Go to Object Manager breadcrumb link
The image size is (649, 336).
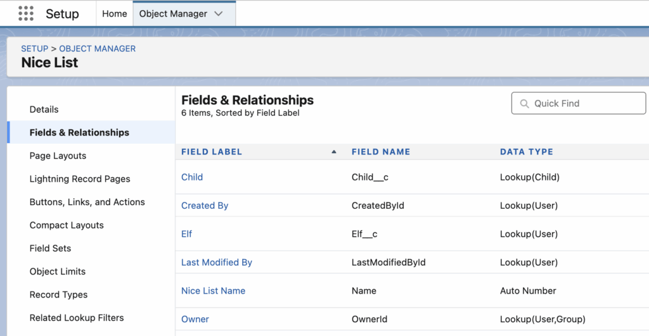(x=97, y=49)
